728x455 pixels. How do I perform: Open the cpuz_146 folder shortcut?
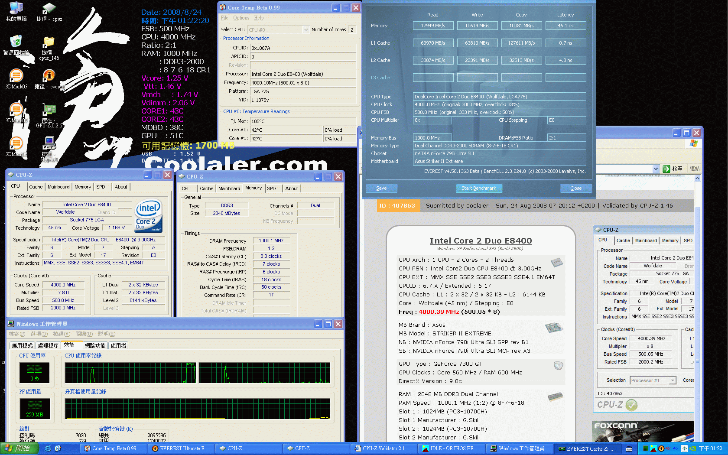point(49,48)
